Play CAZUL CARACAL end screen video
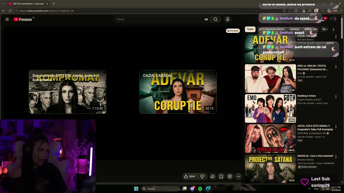 point(178,92)
